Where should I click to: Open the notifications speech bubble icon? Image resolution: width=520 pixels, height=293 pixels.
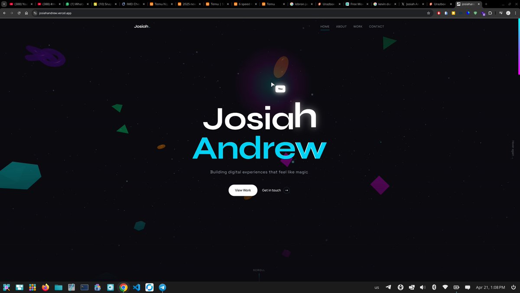(x=468, y=287)
